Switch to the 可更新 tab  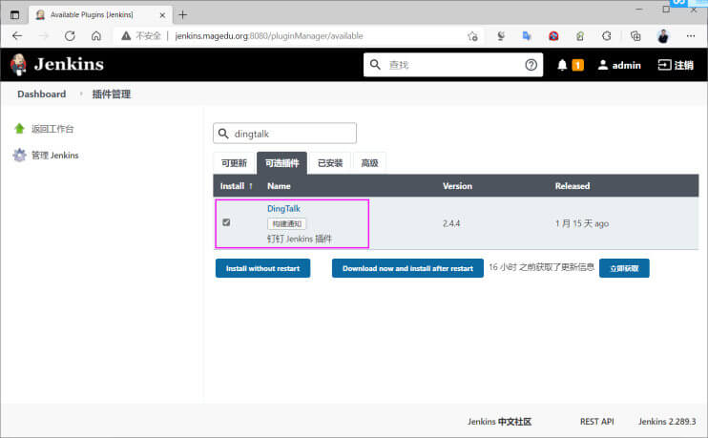tap(234, 163)
